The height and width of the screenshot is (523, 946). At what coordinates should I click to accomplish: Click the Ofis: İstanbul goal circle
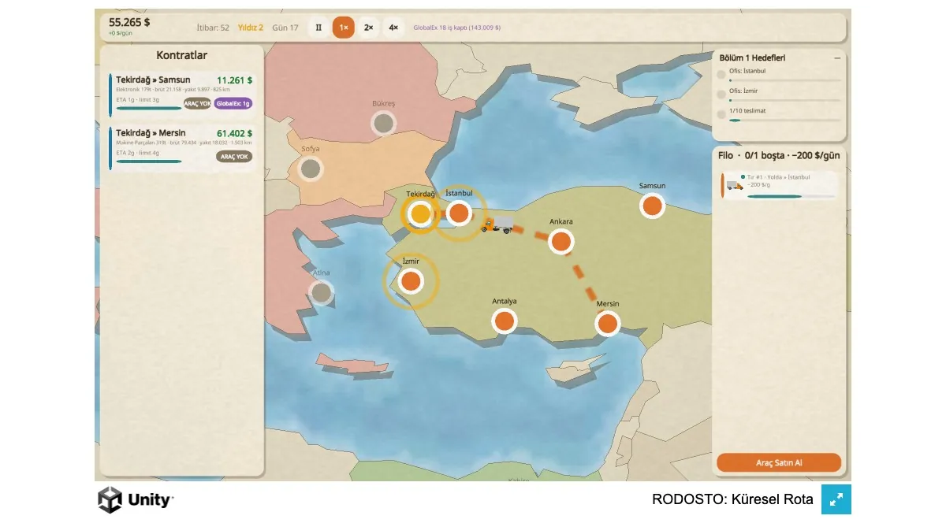point(721,75)
